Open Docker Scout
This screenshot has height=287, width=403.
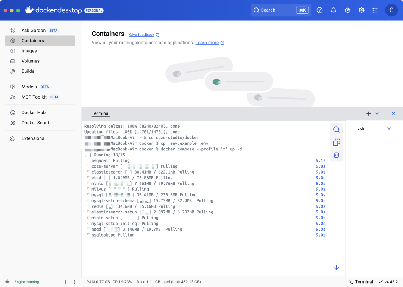(40, 123)
